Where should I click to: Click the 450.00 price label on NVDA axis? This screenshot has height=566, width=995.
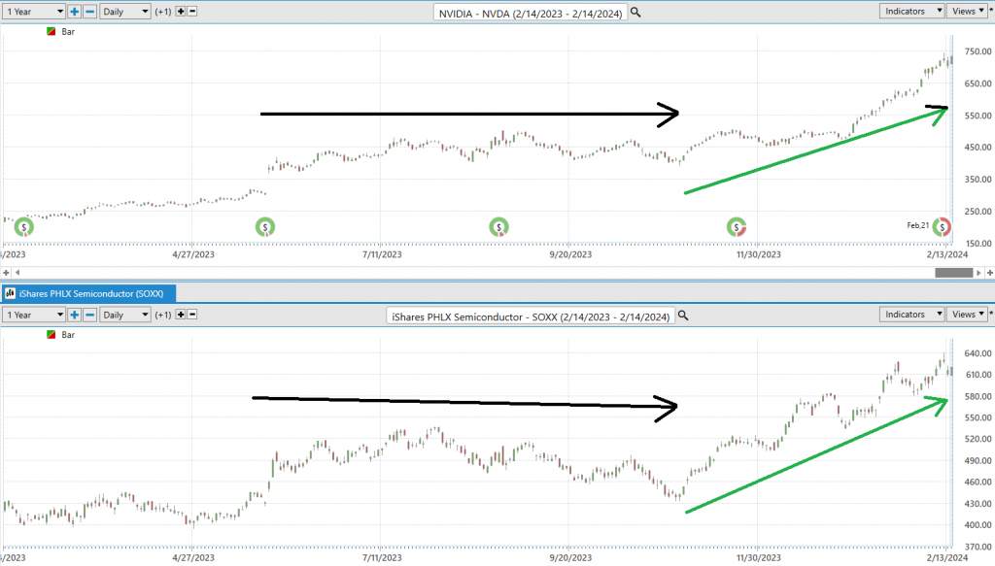(978, 147)
